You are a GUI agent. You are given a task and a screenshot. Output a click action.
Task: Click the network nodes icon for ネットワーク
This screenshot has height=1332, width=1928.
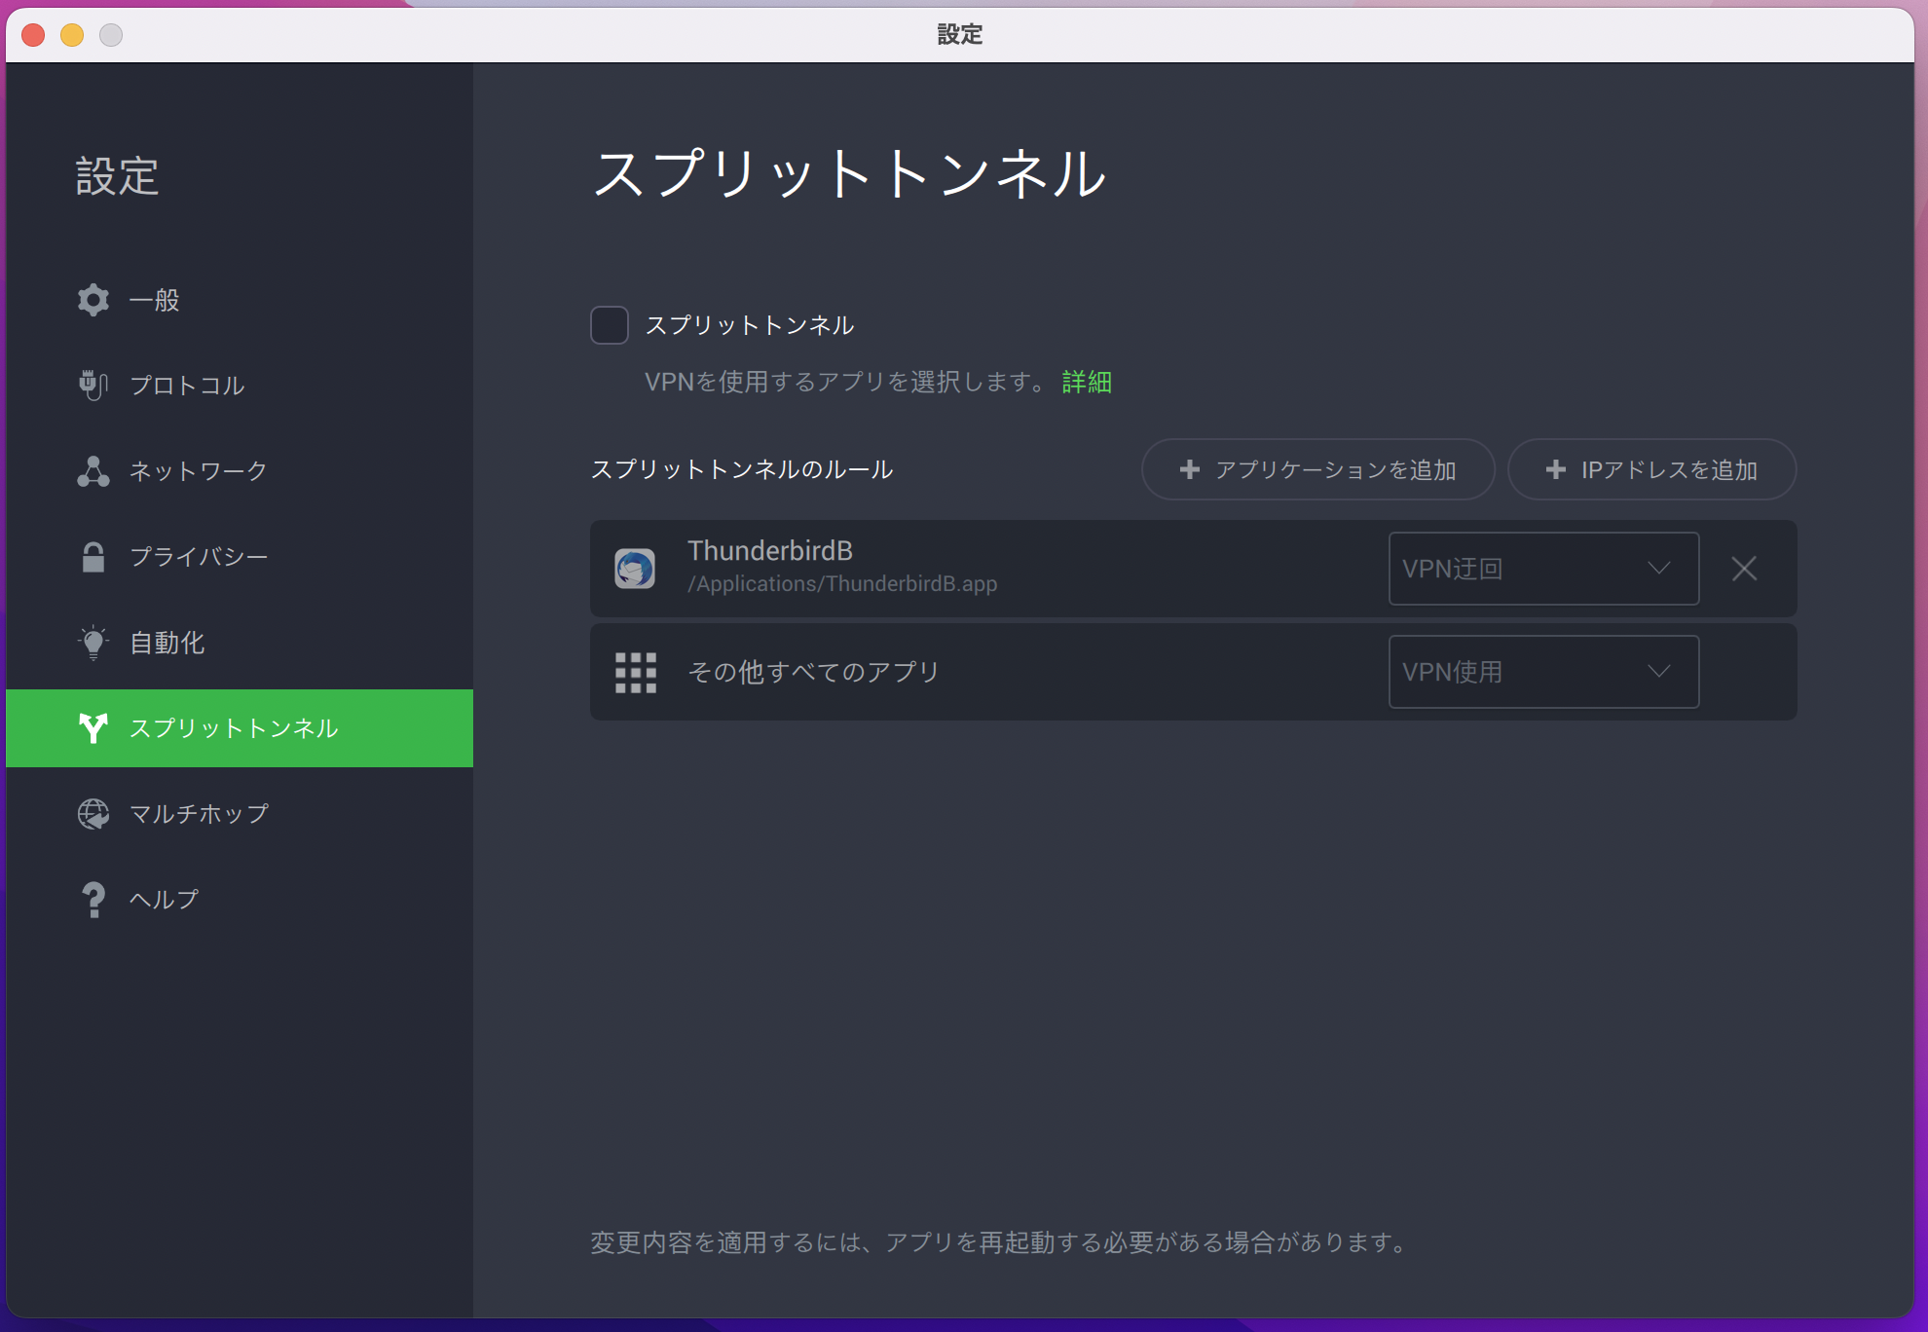point(93,471)
